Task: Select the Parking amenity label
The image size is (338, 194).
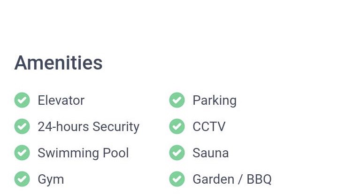Action: [x=215, y=101]
